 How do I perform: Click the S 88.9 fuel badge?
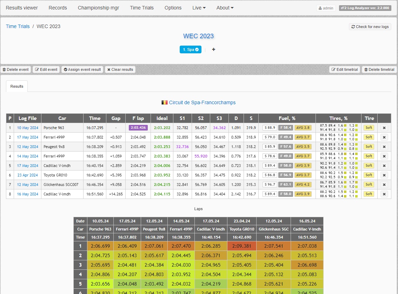coord(270,128)
